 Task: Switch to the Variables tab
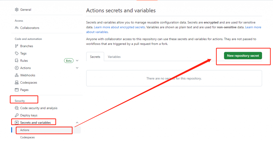tap(114, 57)
